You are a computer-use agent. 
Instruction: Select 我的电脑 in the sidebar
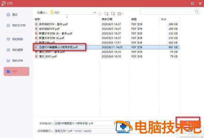pyautogui.click(x=14, y=39)
